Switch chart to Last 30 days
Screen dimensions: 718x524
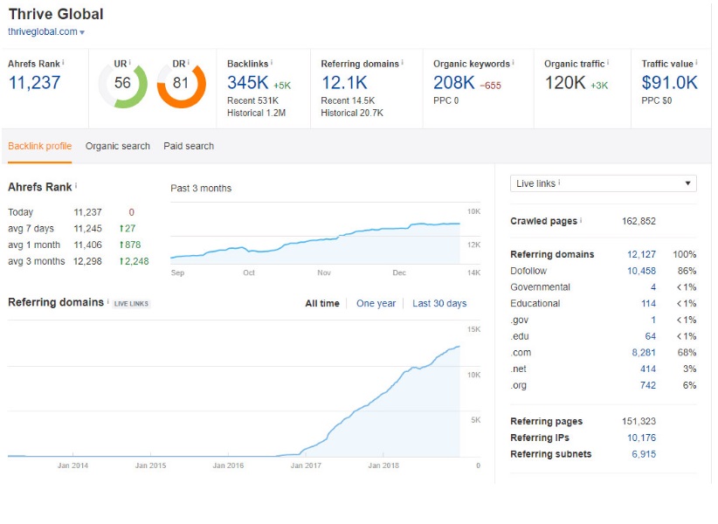click(439, 304)
